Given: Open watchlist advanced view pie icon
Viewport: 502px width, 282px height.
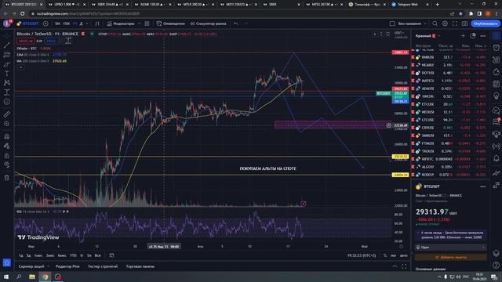Looking at the screenshot, I should 473,36.
